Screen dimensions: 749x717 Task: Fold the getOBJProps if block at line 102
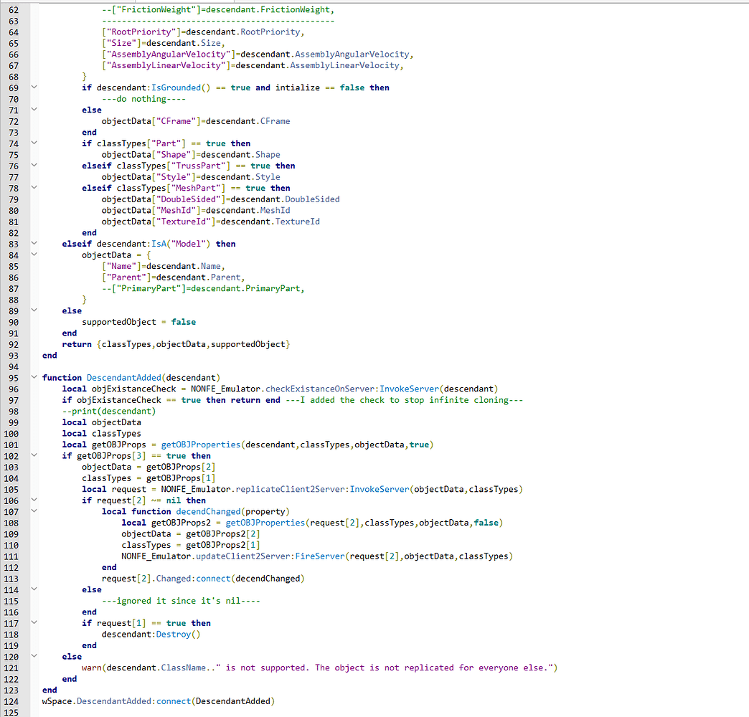34,455
